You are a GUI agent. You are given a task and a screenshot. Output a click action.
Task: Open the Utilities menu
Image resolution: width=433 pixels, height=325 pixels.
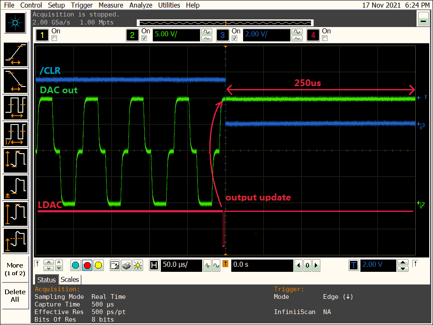pyautogui.click(x=169, y=5)
